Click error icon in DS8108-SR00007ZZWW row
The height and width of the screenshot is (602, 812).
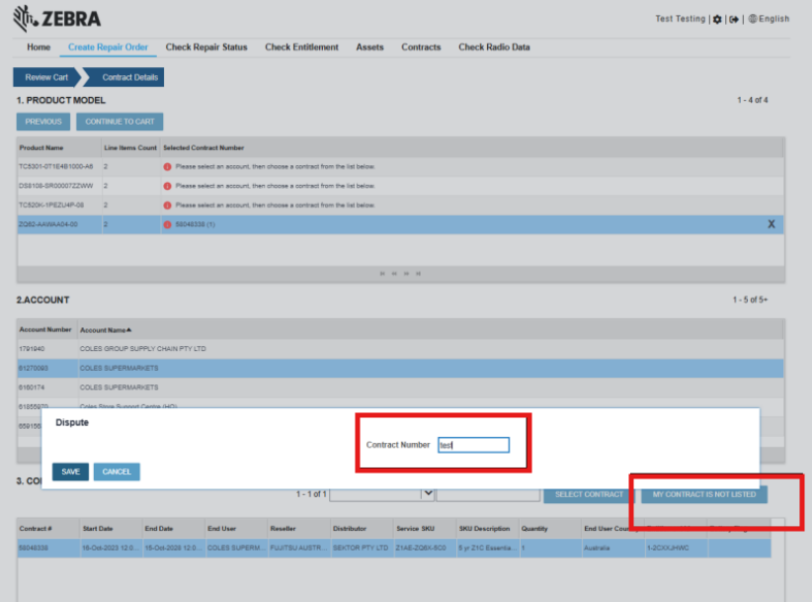pyautogui.click(x=167, y=186)
